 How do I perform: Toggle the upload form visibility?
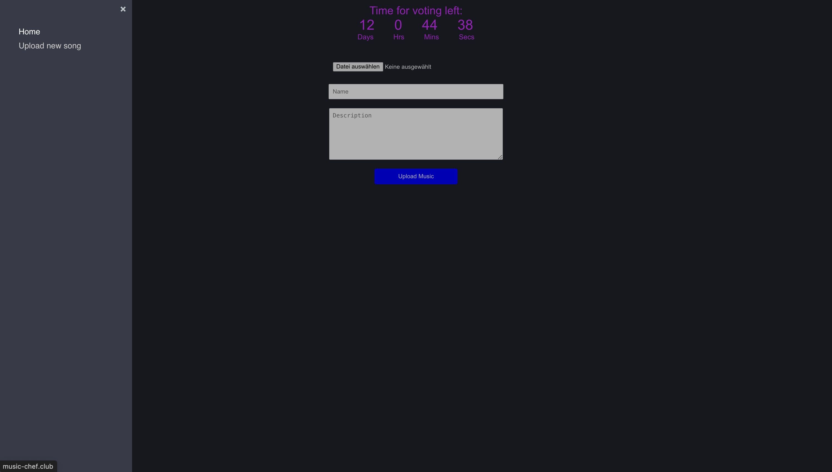[x=50, y=46]
